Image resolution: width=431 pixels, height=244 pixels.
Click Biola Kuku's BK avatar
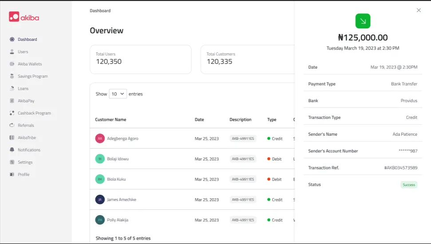tap(100, 179)
